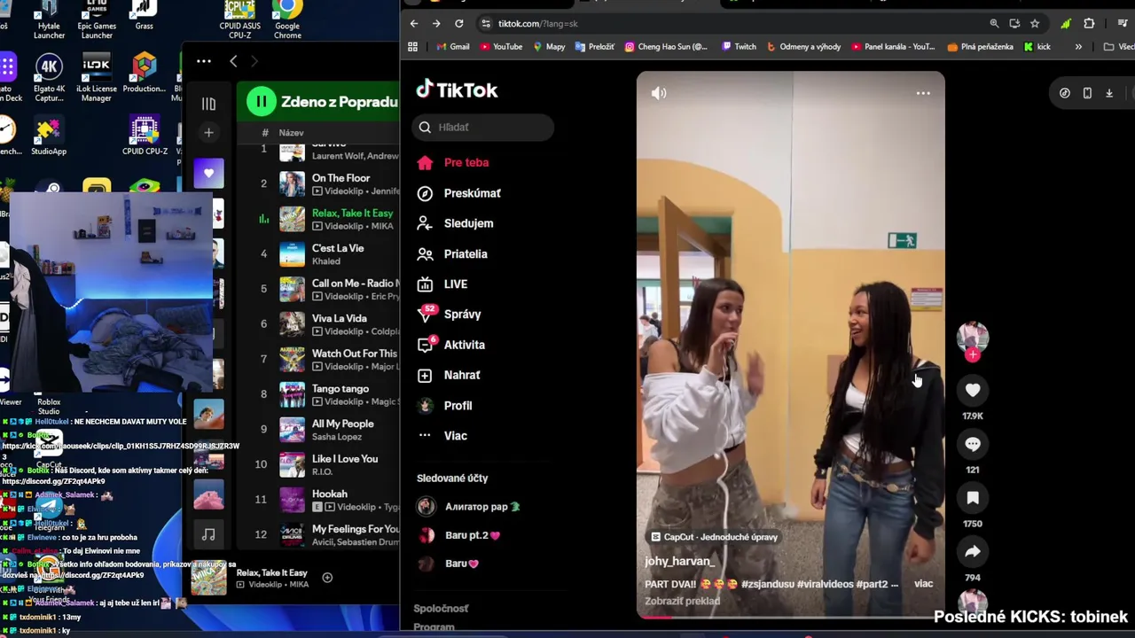The width and height of the screenshot is (1135, 638).
Task: Open kick bookmark
Action: (1037, 47)
